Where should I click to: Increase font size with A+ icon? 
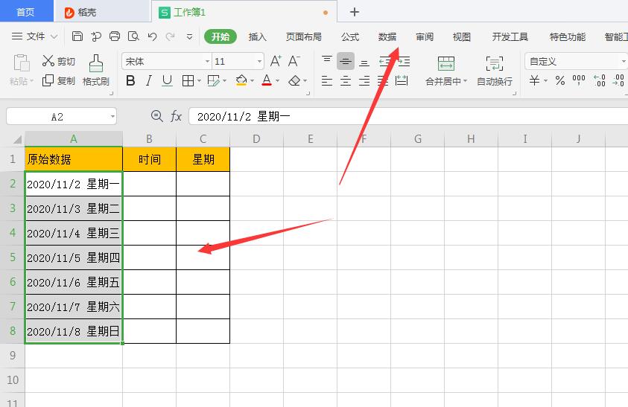pyautogui.click(x=276, y=61)
